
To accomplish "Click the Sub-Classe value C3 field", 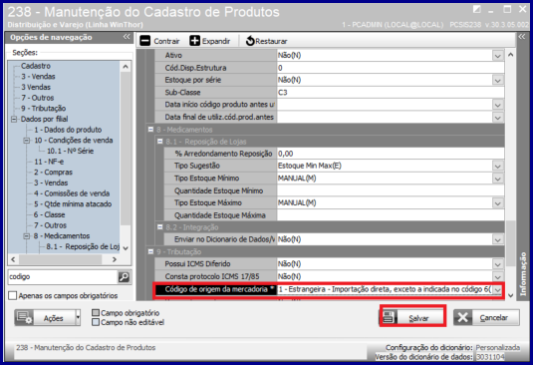I will (391, 92).
